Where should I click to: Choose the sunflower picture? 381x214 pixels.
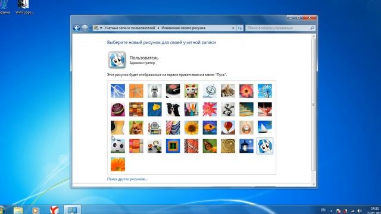191,128
